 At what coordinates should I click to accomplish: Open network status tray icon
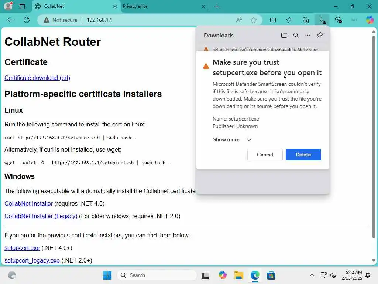click(x=323, y=275)
